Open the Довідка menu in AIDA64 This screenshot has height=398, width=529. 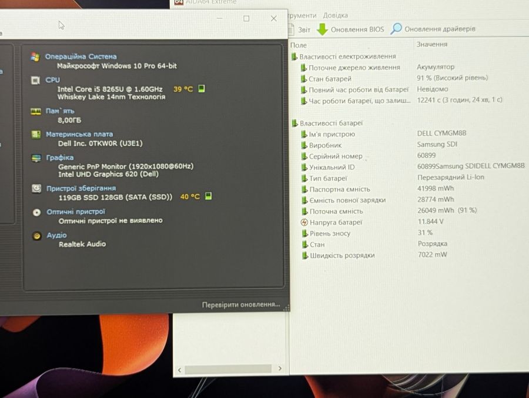pyautogui.click(x=336, y=15)
